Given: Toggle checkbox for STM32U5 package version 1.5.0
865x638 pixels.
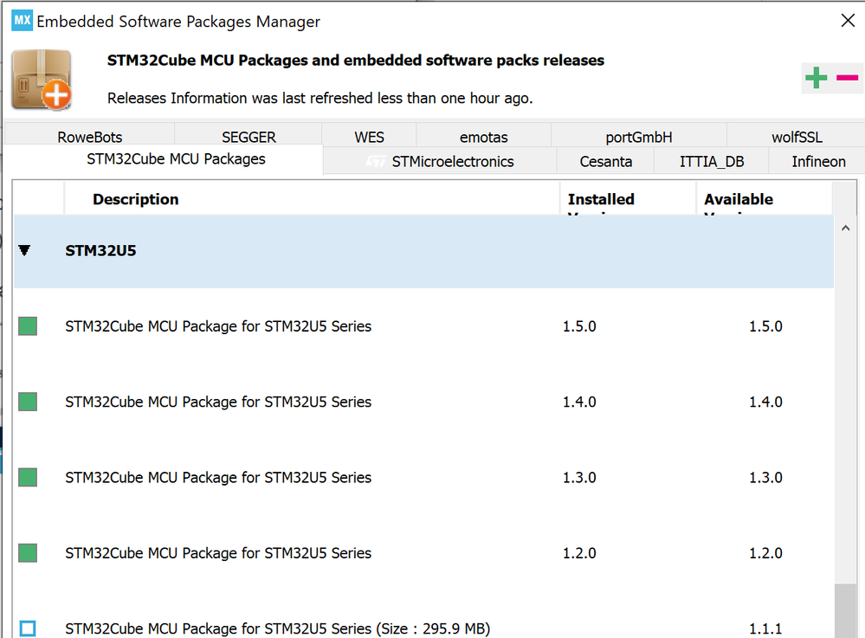Looking at the screenshot, I should (28, 326).
